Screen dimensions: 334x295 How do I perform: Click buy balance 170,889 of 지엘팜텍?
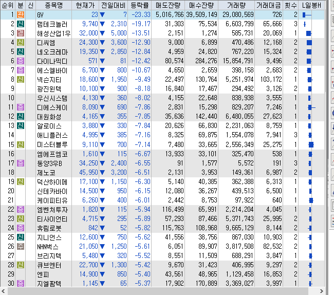pos(207,284)
